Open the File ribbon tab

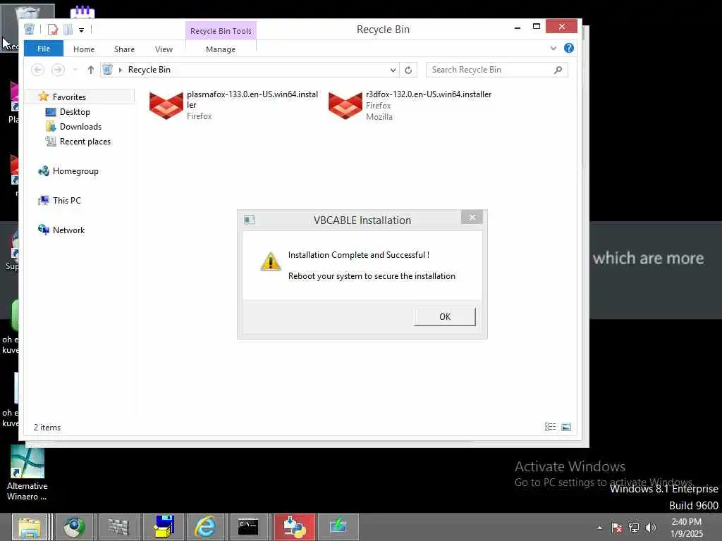44,49
